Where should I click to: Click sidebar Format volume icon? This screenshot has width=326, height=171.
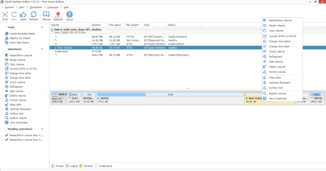pyautogui.click(x=7, y=100)
